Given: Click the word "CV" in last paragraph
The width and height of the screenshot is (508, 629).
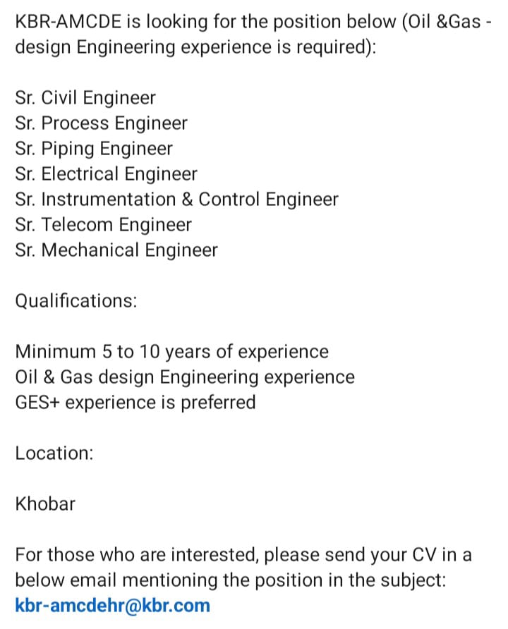Looking at the screenshot, I should [424, 555].
